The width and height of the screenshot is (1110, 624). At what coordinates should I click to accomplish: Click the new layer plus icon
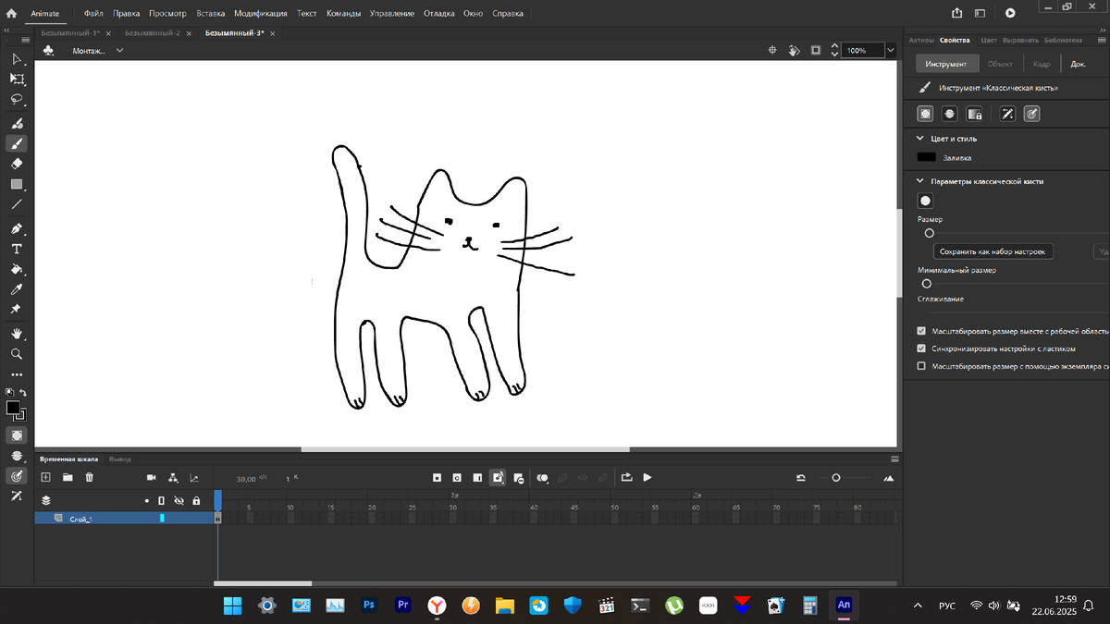pos(45,478)
